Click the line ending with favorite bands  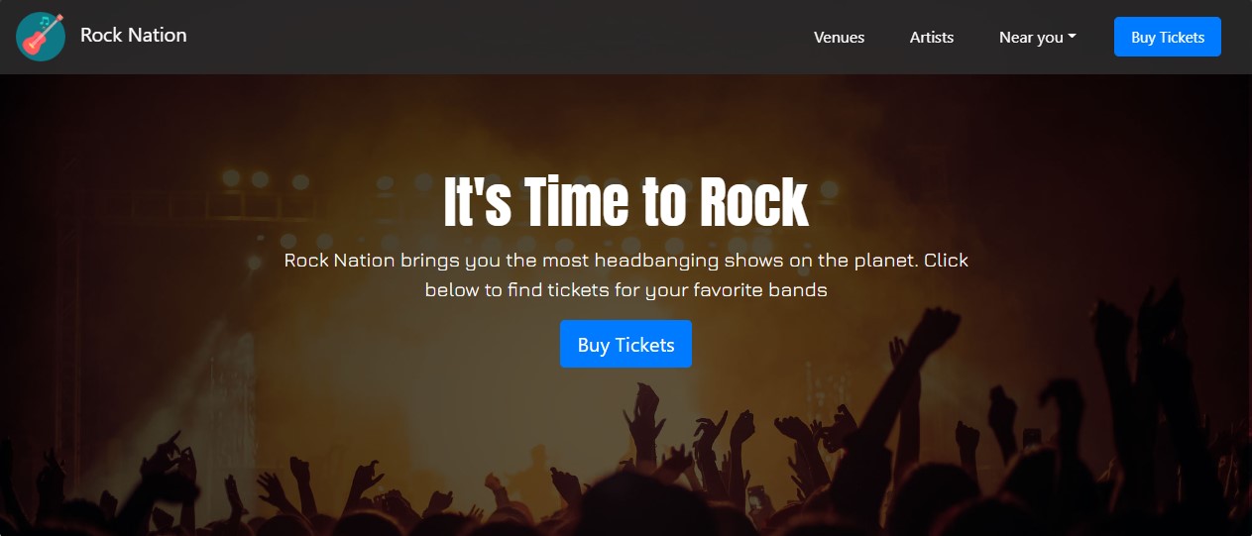pyautogui.click(x=626, y=291)
